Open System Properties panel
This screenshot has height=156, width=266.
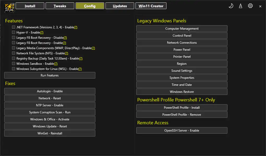pos(182,78)
